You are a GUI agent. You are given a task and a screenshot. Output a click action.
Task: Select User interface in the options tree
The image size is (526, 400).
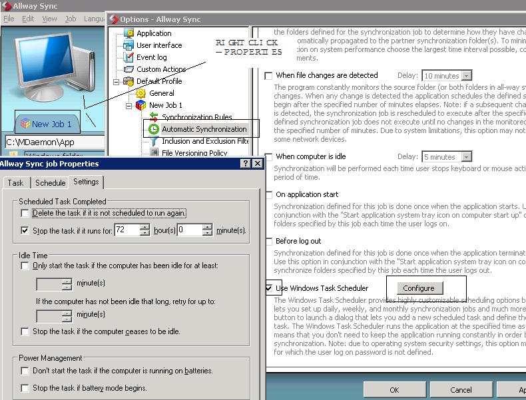[159, 45]
